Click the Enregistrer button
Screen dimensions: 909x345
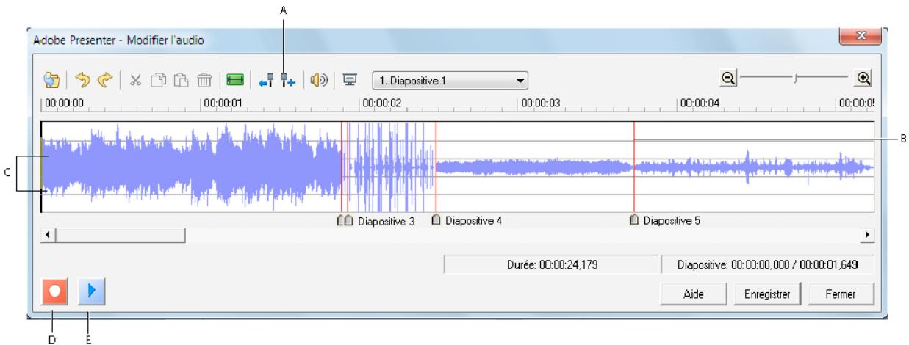point(766,294)
